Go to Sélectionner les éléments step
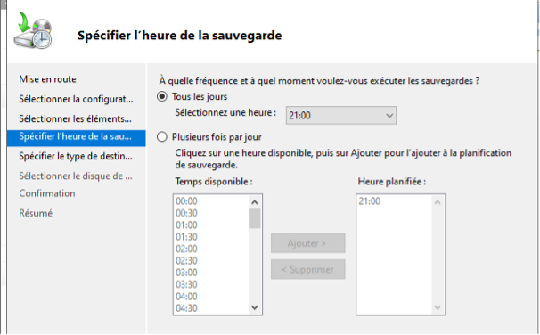 click(x=75, y=118)
